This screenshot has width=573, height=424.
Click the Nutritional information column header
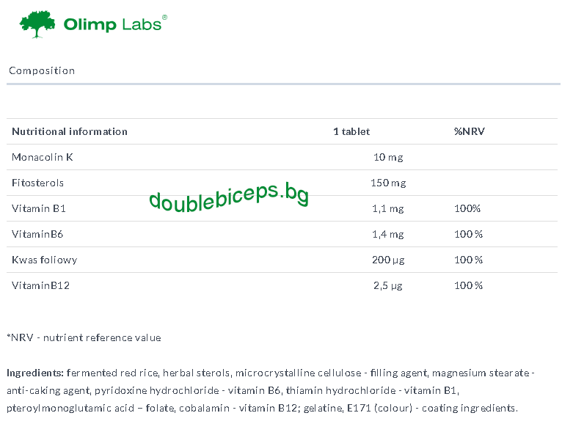pos(70,131)
